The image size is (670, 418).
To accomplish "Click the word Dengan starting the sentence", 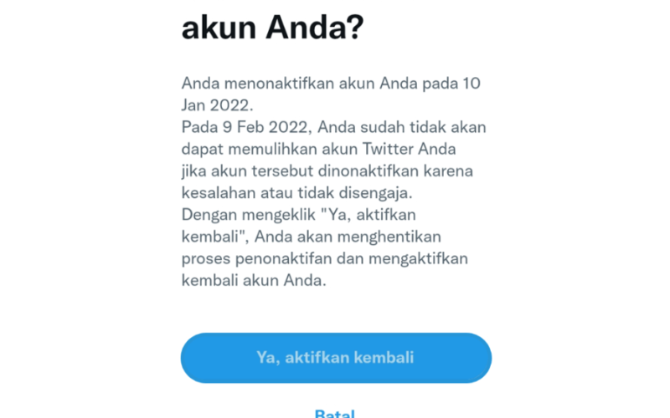I will point(209,215).
